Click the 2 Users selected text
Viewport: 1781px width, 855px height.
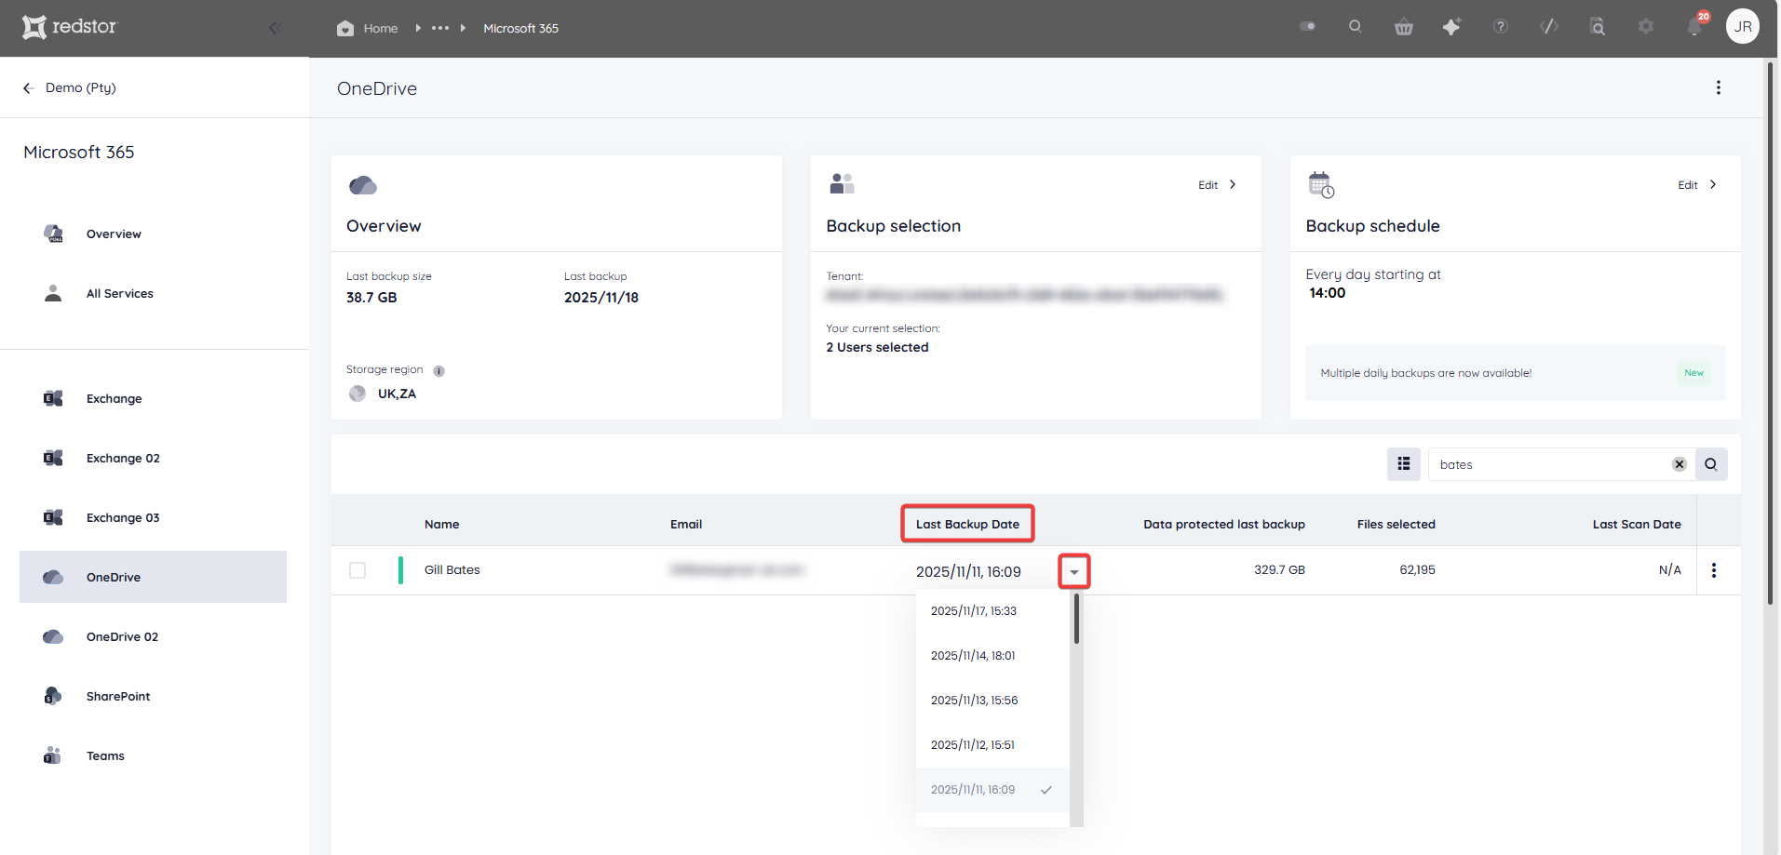pyautogui.click(x=877, y=347)
